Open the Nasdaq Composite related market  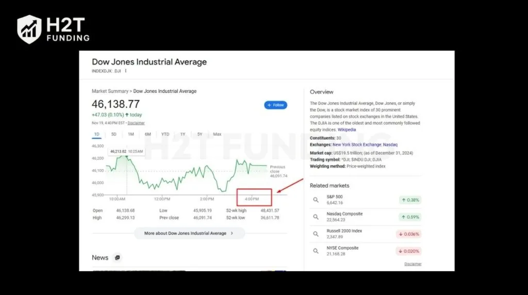coord(366,217)
